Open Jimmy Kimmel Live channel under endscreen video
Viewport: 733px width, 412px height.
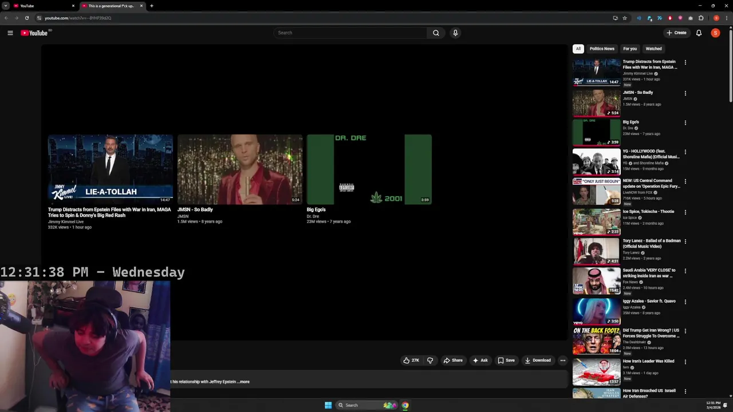pos(66,221)
